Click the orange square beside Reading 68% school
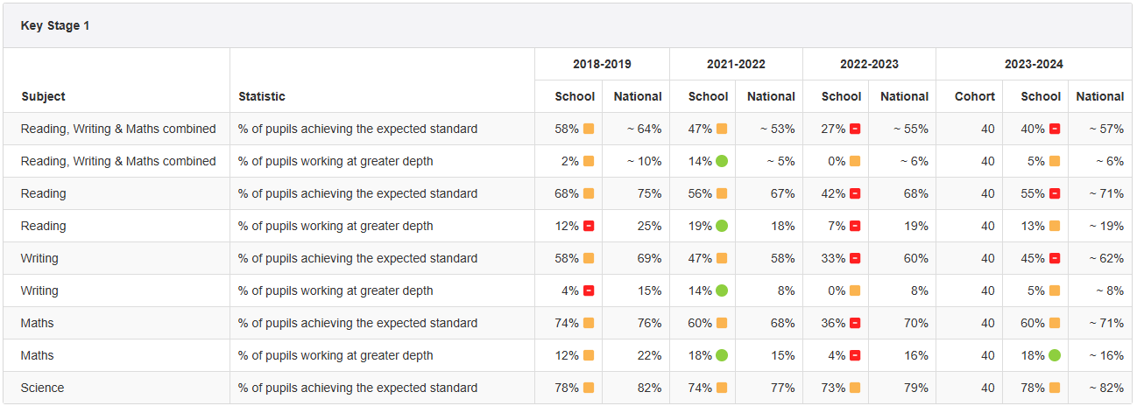 click(589, 193)
